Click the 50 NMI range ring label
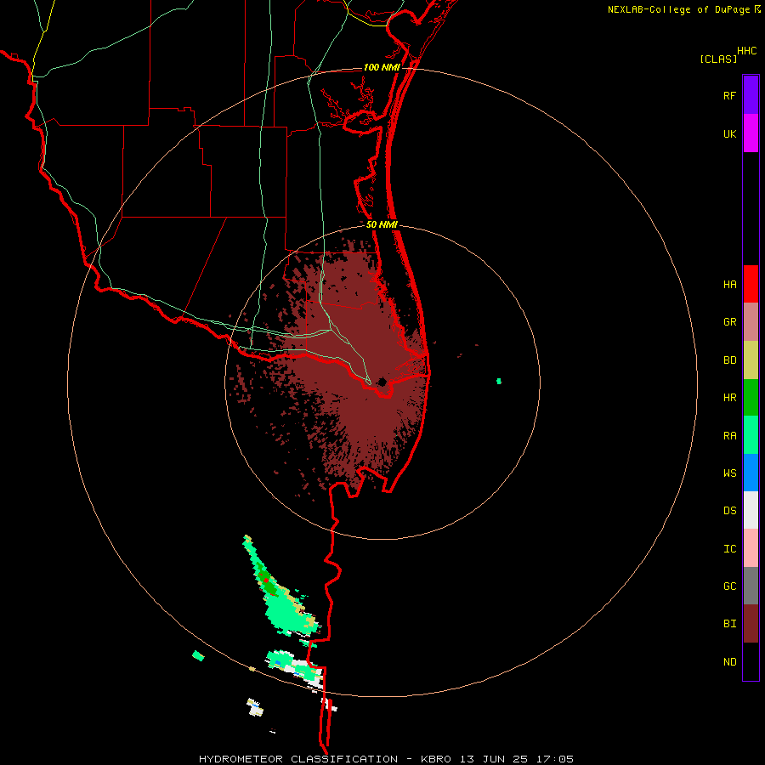The height and width of the screenshot is (765, 765). click(382, 224)
